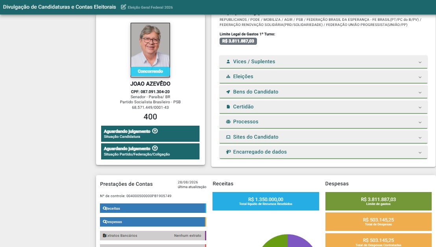Click the icon beside Encarregado de dados
This screenshot has height=247, width=436.
228,152
